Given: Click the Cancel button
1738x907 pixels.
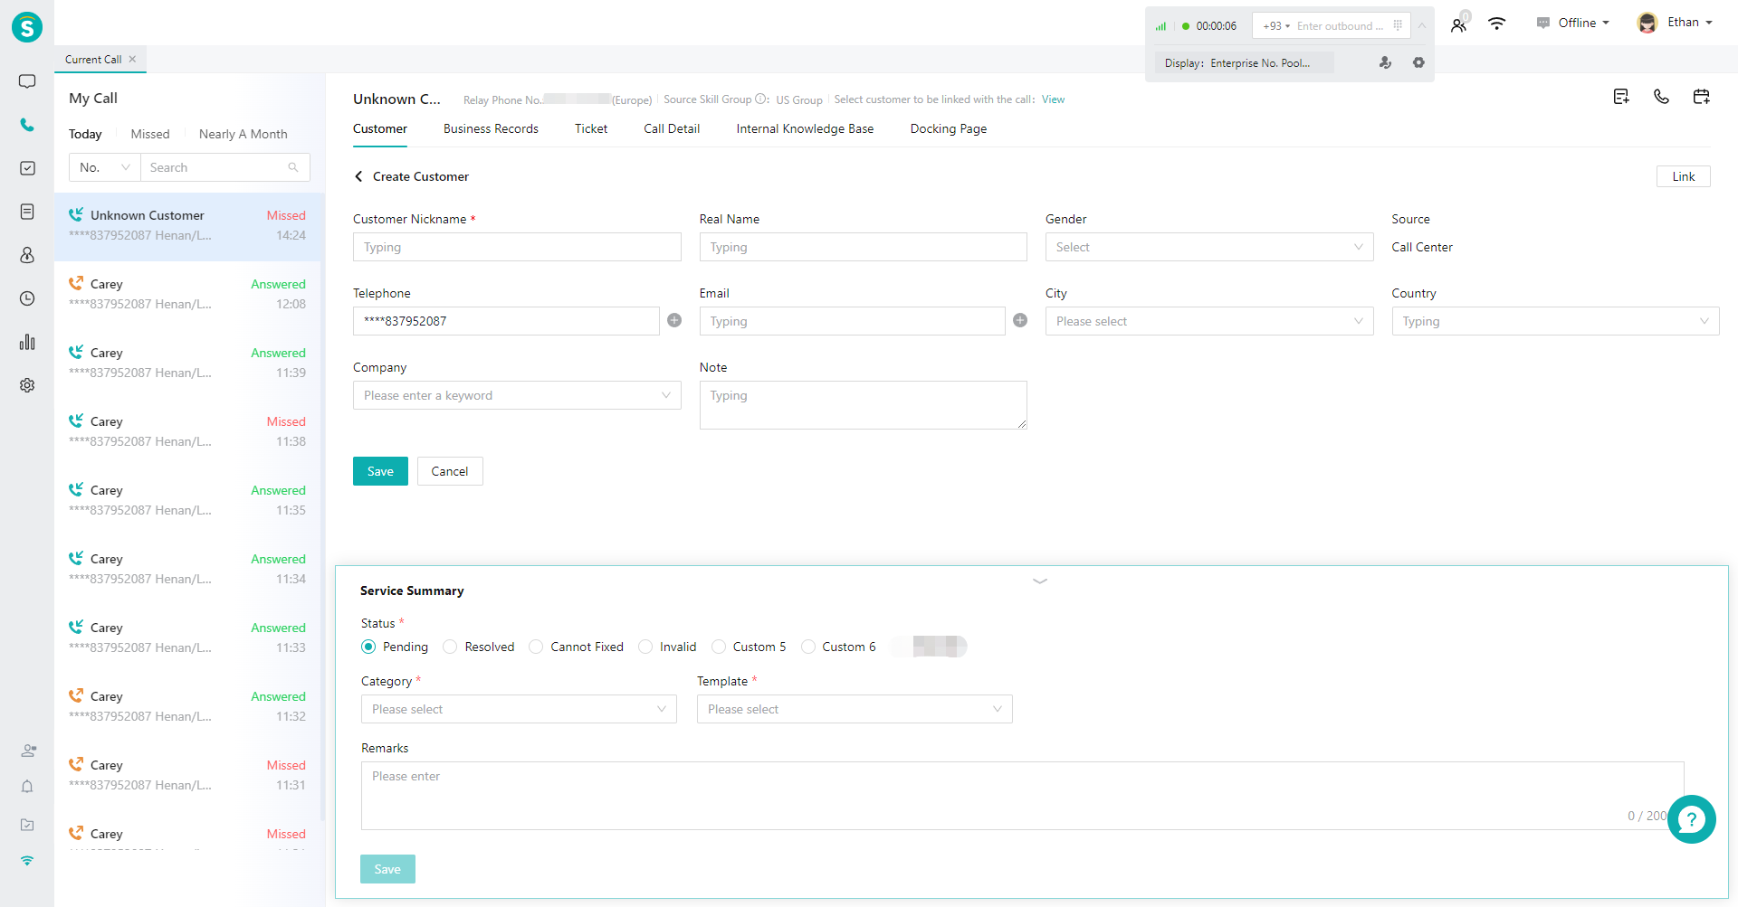Looking at the screenshot, I should (450, 471).
